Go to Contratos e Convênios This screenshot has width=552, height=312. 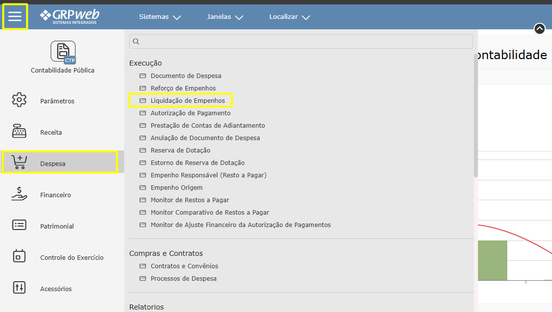point(184,266)
